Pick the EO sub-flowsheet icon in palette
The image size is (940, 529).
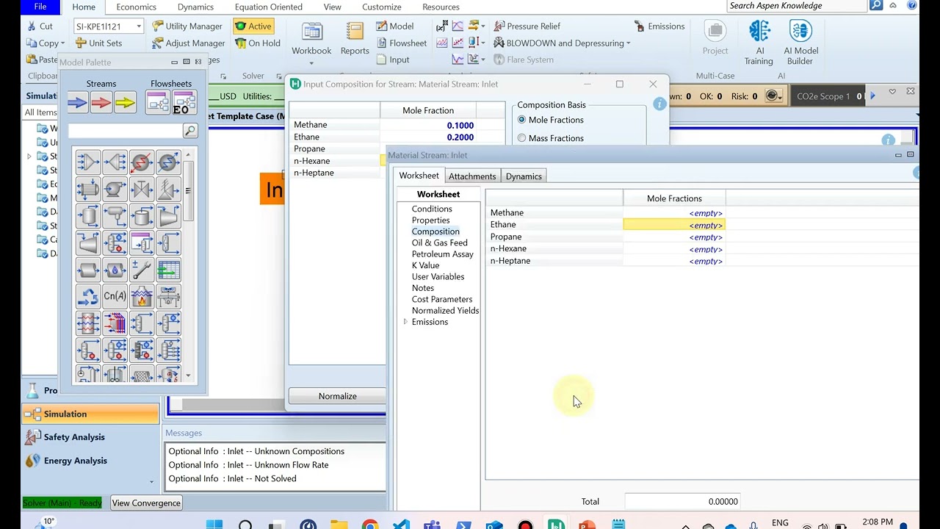pyautogui.click(x=184, y=103)
